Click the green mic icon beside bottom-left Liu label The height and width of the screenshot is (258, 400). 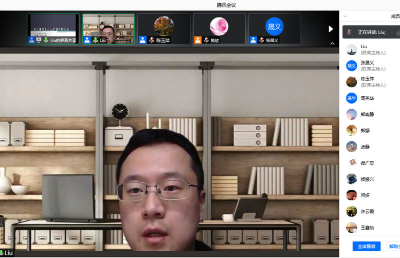coord(2,253)
